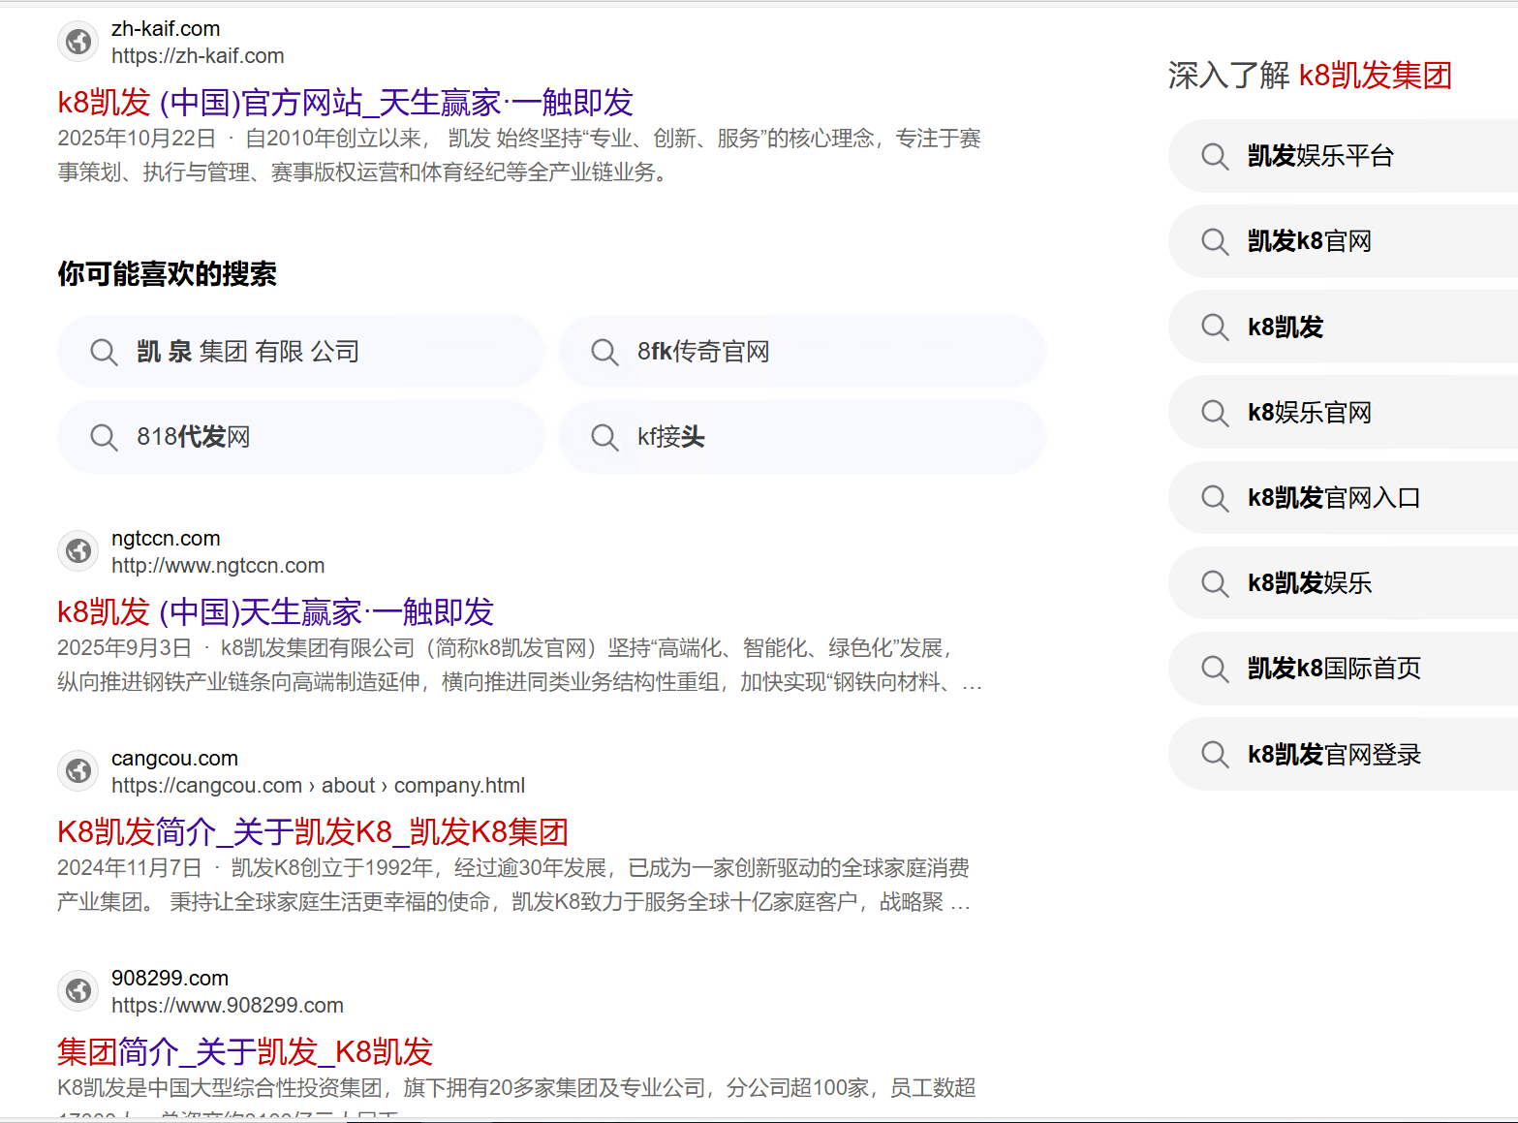Click the magnifier icon next to kf接头
Image resolution: width=1518 pixels, height=1123 pixels.
pyautogui.click(x=604, y=437)
